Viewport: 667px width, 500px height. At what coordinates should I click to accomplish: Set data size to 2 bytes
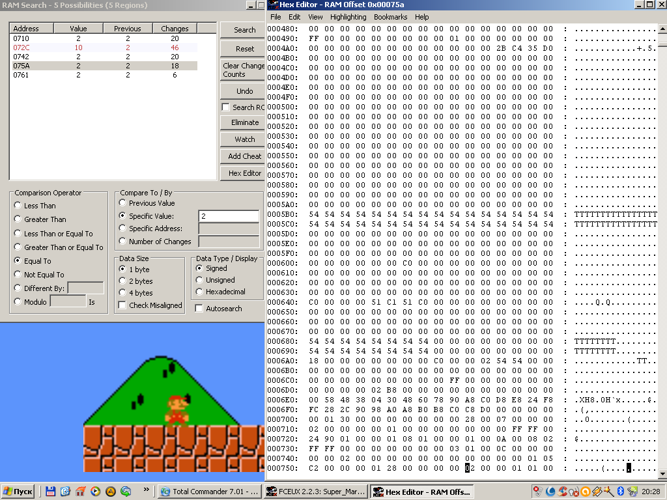(122, 281)
